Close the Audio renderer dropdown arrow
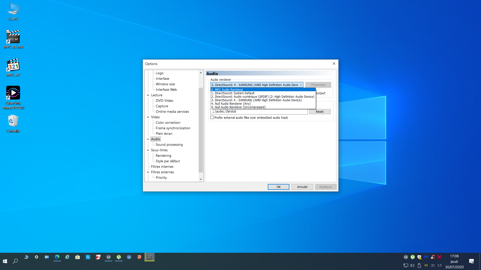This screenshot has width=481, height=270. 301,85
